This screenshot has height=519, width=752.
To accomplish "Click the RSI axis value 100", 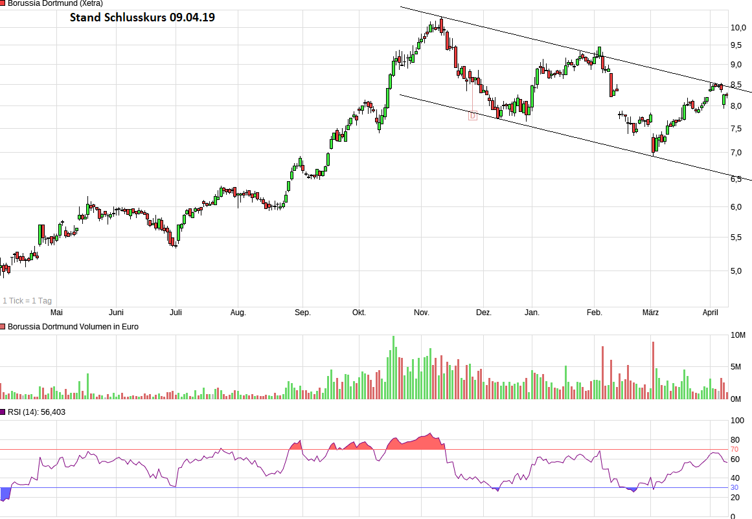I will click(737, 421).
